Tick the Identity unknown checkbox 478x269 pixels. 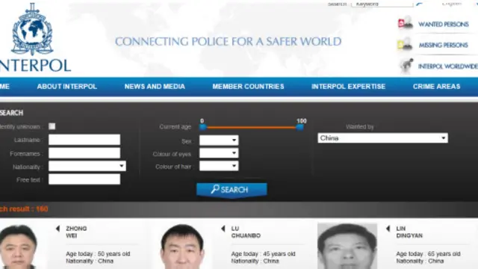coord(52,126)
